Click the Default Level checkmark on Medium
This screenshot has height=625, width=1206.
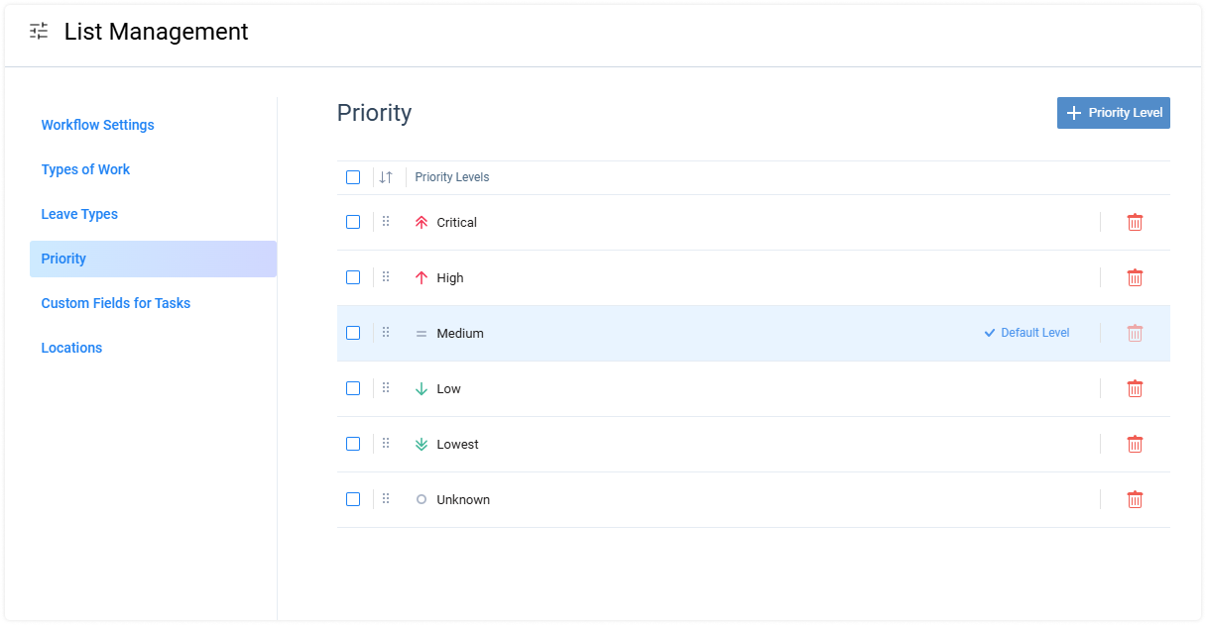[x=989, y=333]
